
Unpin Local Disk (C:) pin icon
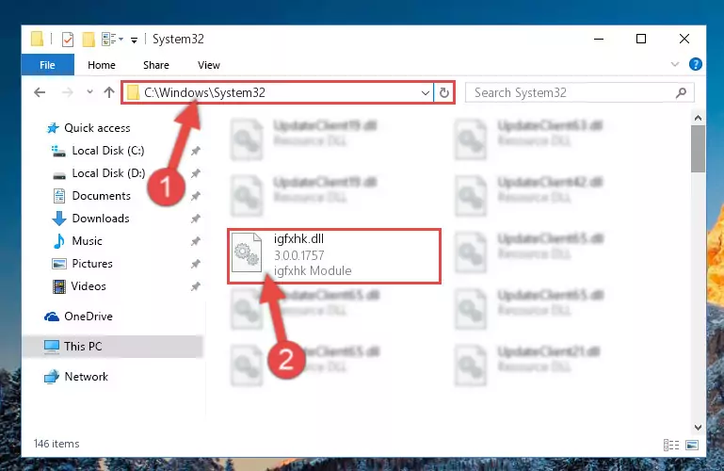coord(196,151)
